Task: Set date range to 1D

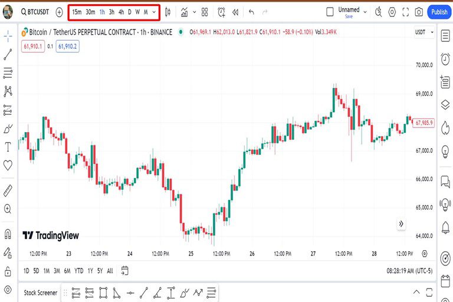Action: (x=27, y=271)
